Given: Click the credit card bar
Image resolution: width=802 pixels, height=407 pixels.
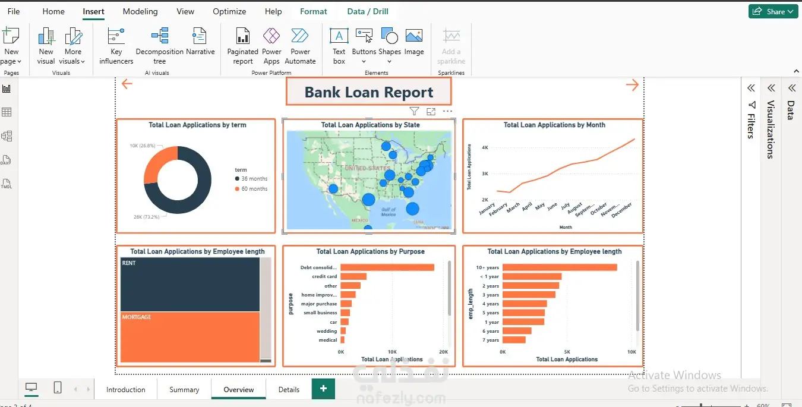Looking at the screenshot, I should (x=353, y=276).
